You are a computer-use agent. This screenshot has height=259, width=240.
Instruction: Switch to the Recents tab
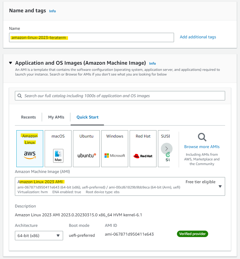[28, 117]
